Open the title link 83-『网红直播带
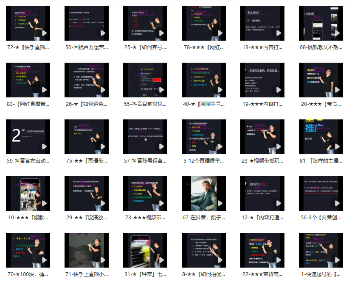The image size is (349, 282). (28, 104)
